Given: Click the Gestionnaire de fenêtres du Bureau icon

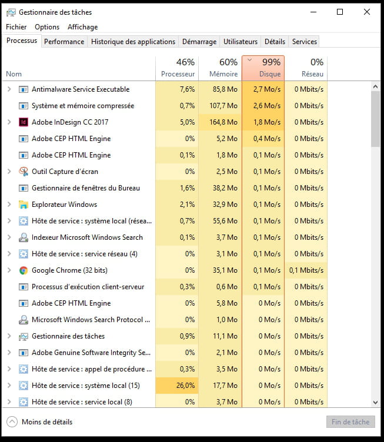Looking at the screenshot, I should tap(24, 188).
